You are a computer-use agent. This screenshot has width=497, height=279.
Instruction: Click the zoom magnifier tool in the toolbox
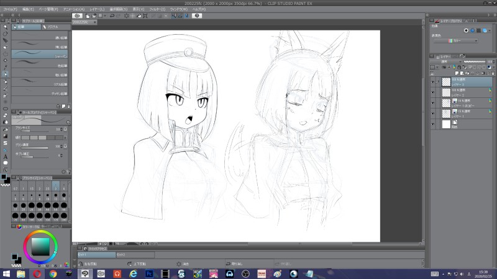[6, 27]
